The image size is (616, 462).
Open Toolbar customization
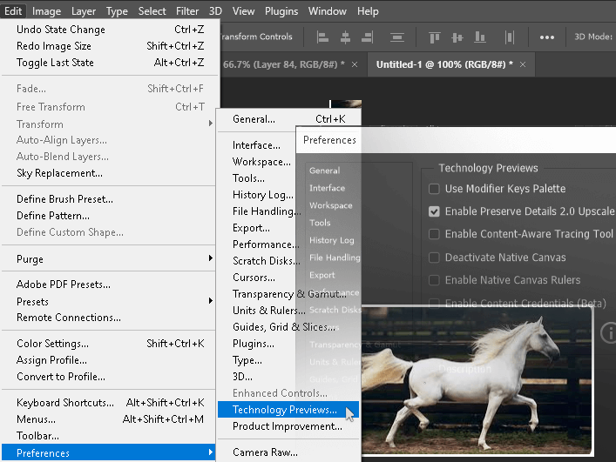pos(110,435)
